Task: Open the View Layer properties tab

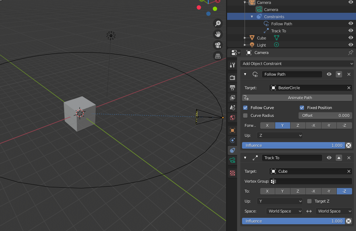Action: (232, 98)
